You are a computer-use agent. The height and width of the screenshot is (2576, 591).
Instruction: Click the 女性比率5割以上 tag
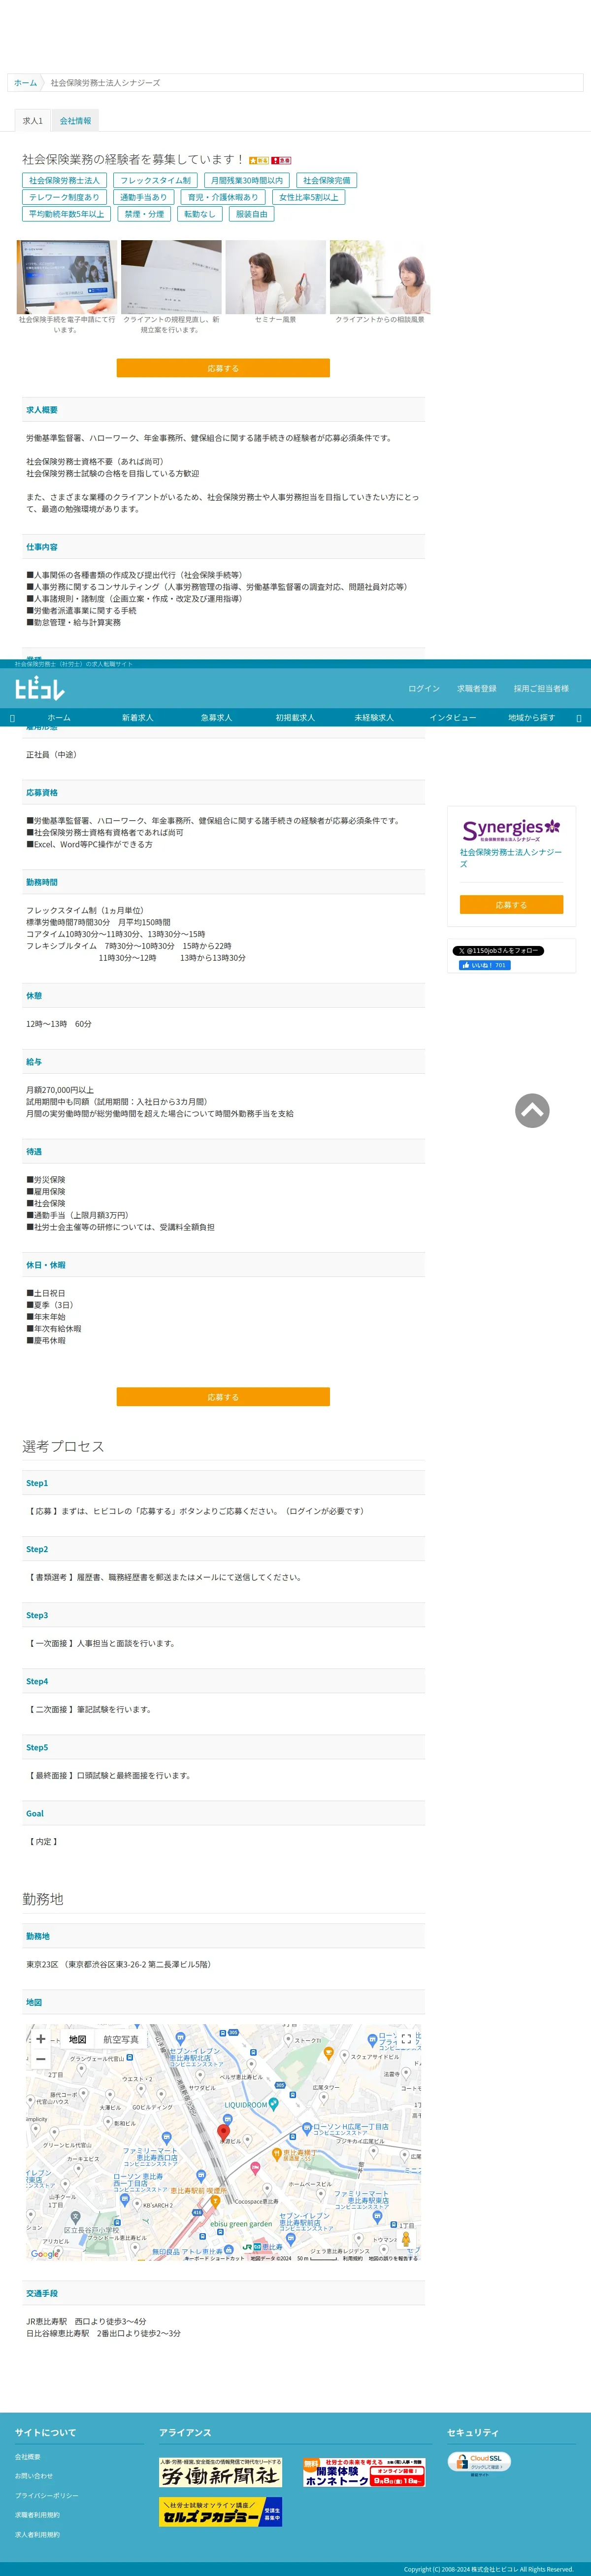[308, 197]
